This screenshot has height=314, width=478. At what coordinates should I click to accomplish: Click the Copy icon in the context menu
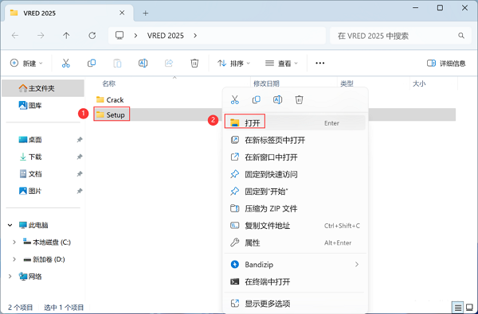(x=256, y=100)
